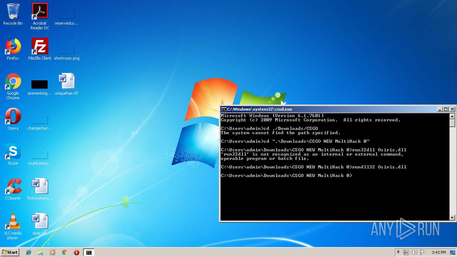
Task: Close the cmd.exe window
Action: [452, 109]
